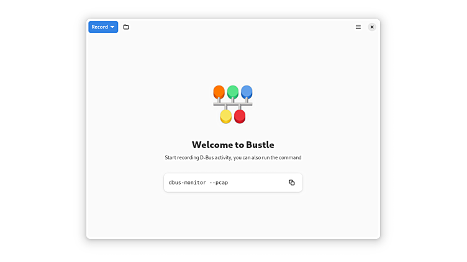The width and height of the screenshot is (467, 262).
Task: Close the Bustle window
Action: 372,27
